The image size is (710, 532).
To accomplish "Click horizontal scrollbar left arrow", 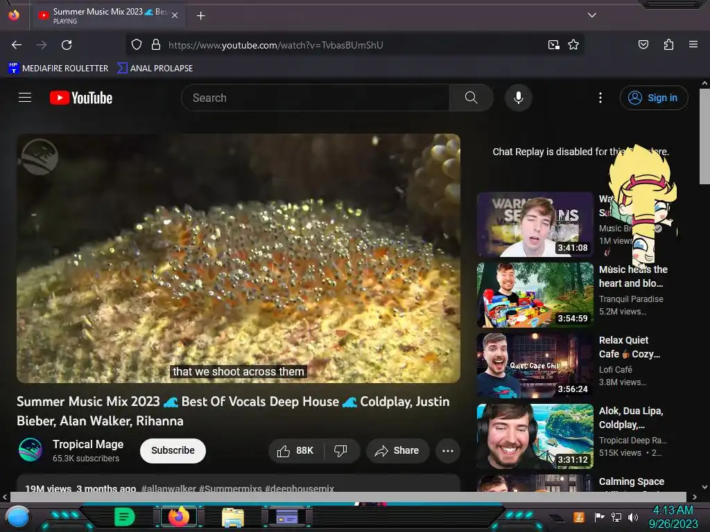I will [5, 497].
